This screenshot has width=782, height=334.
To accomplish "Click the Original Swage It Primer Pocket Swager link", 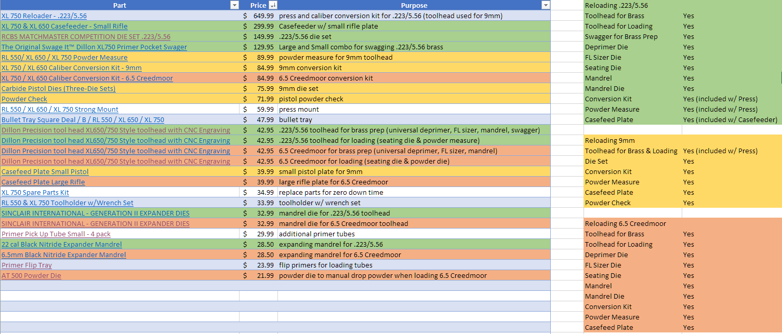I will click(x=94, y=47).
